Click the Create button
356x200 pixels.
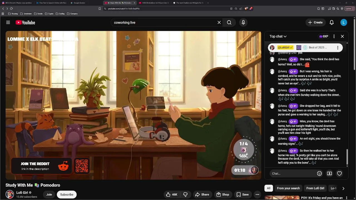click(315, 22)
